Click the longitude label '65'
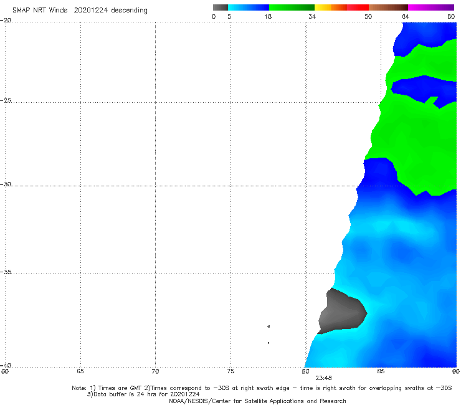461x405 pixels. [x=80, y=371]
